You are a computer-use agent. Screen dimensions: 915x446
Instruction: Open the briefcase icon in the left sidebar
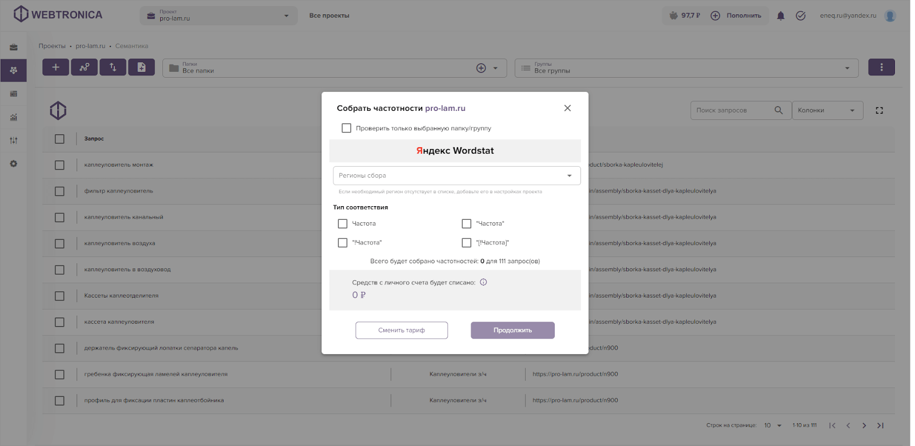click(x=14, y=47)
